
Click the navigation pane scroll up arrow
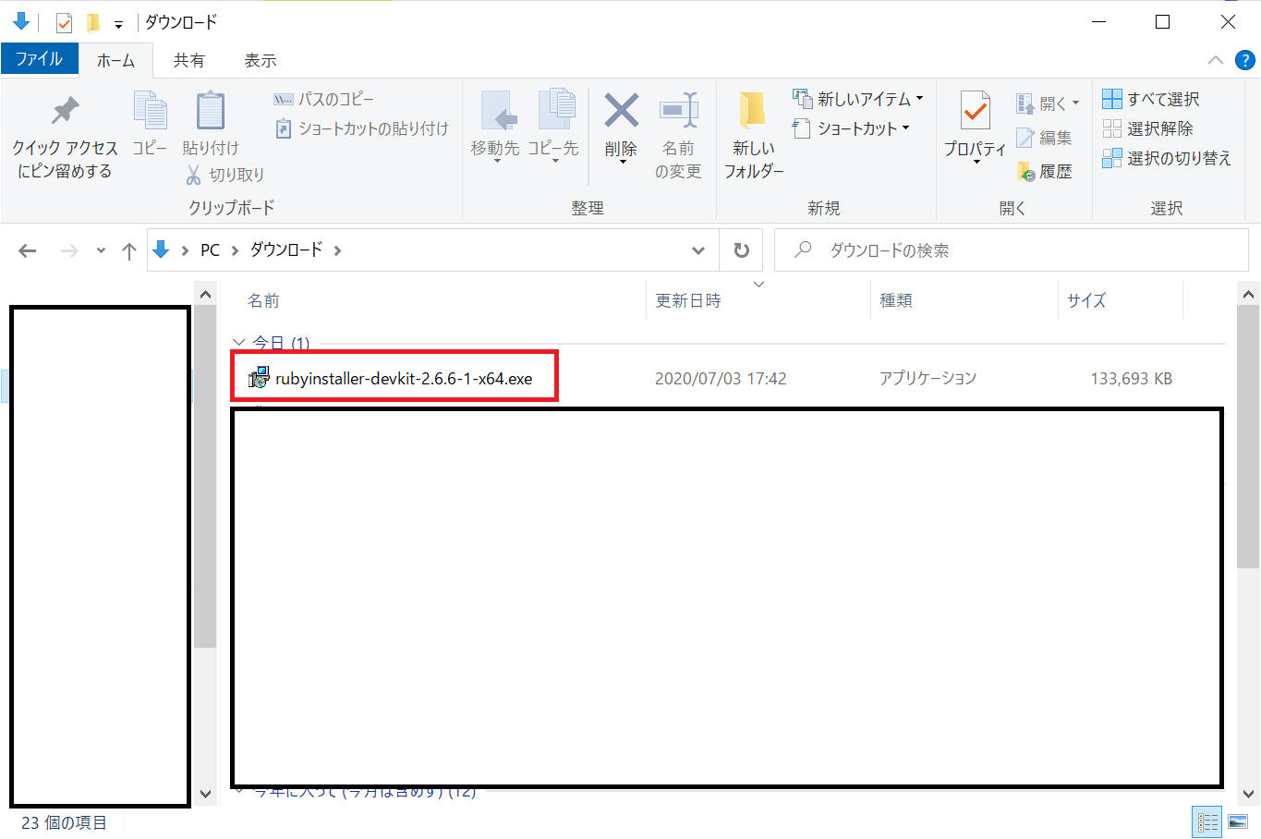point(205,295)
